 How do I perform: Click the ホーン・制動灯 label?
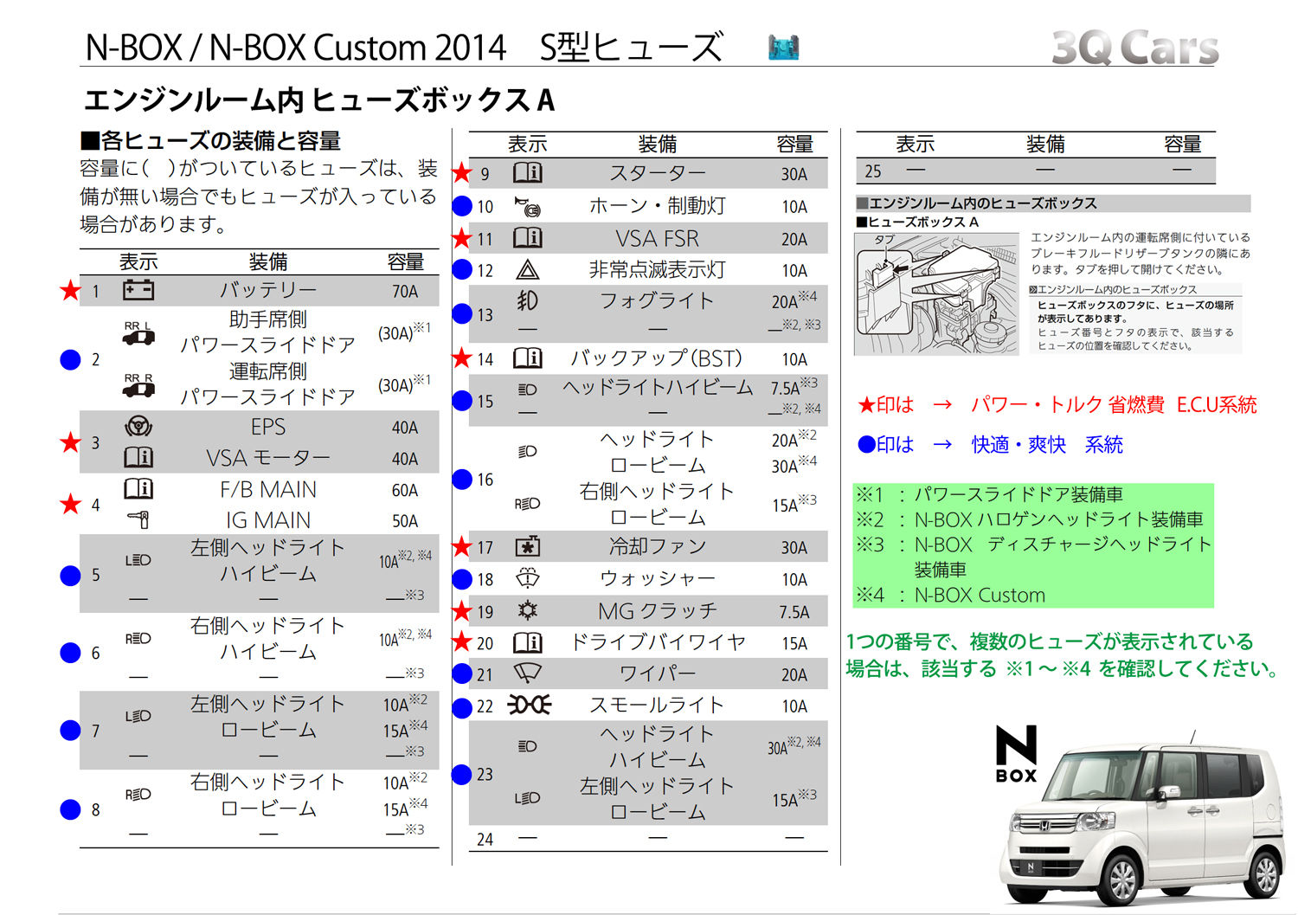point(658,206)
